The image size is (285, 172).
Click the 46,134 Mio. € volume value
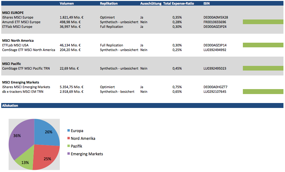pyautogui.click(x=70, y=45)
